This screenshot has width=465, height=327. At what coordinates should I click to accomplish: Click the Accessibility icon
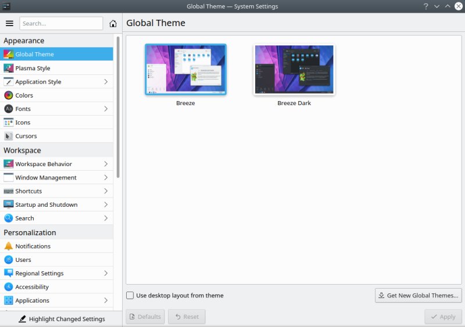pyautogui.click(x=9, y=287)
